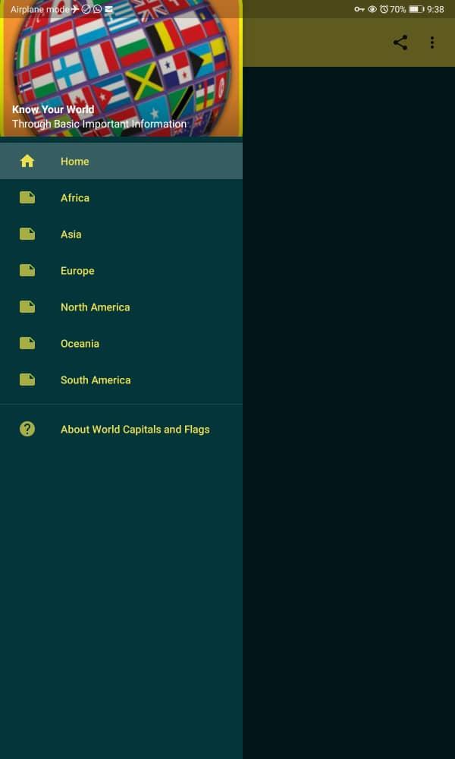Screen dimensions: 455x759
Task: Open the Africa section
Action: pyautogui.click(x=121, y=197)
